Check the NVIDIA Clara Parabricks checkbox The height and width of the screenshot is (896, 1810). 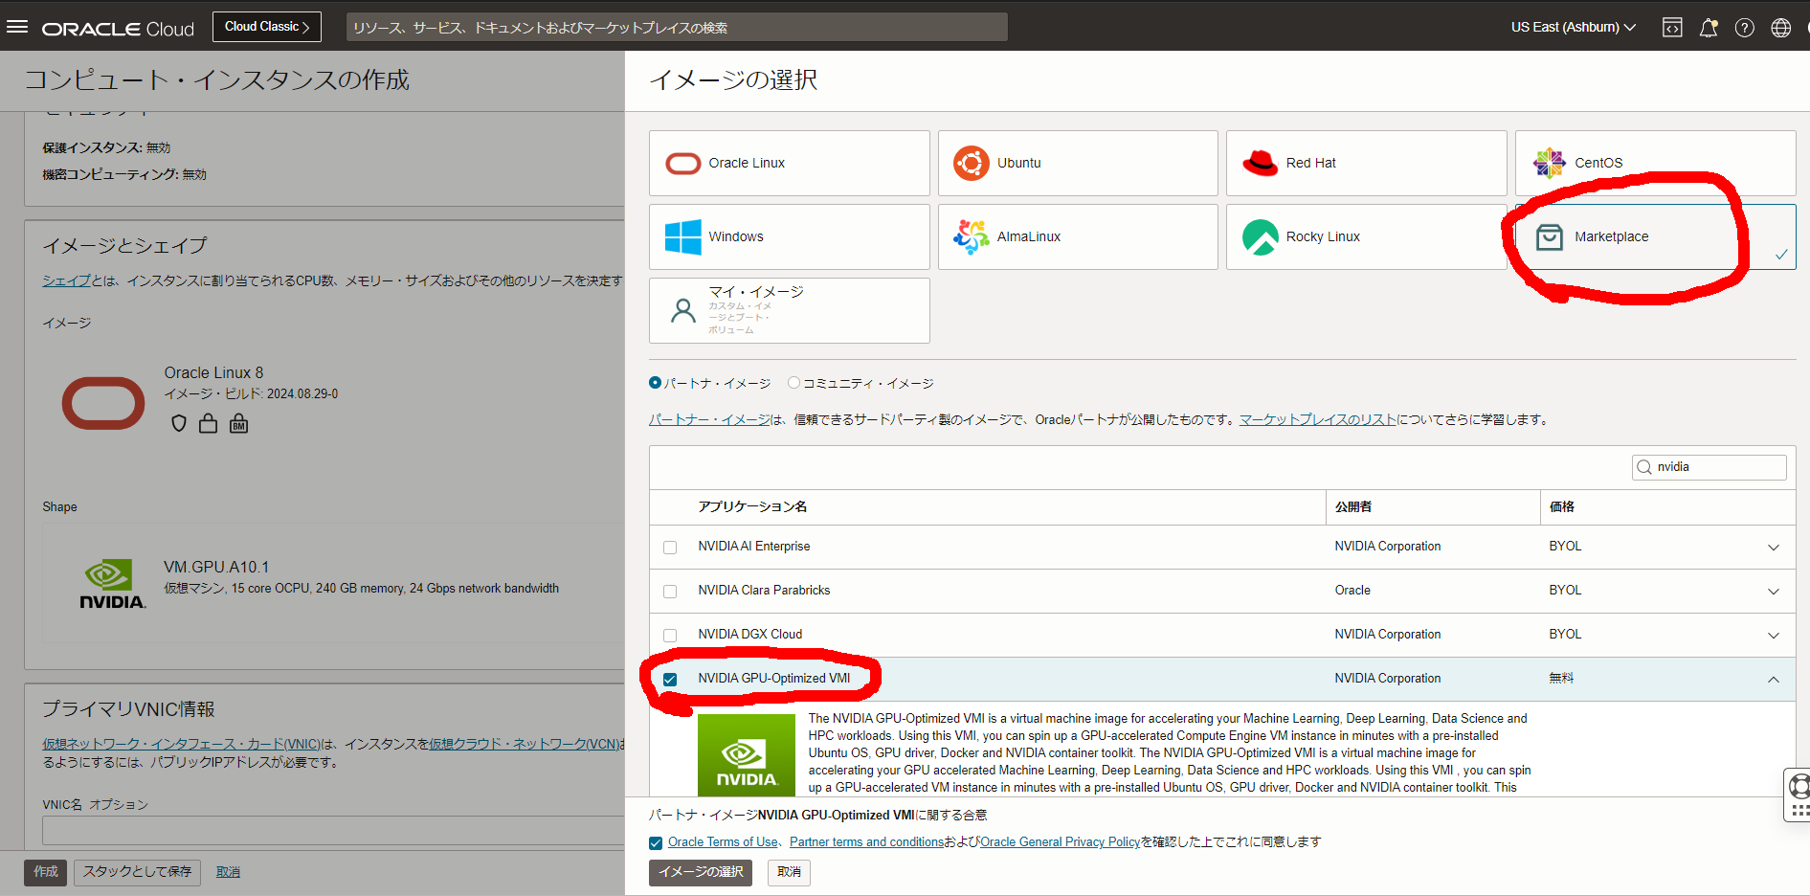(670, 592)
